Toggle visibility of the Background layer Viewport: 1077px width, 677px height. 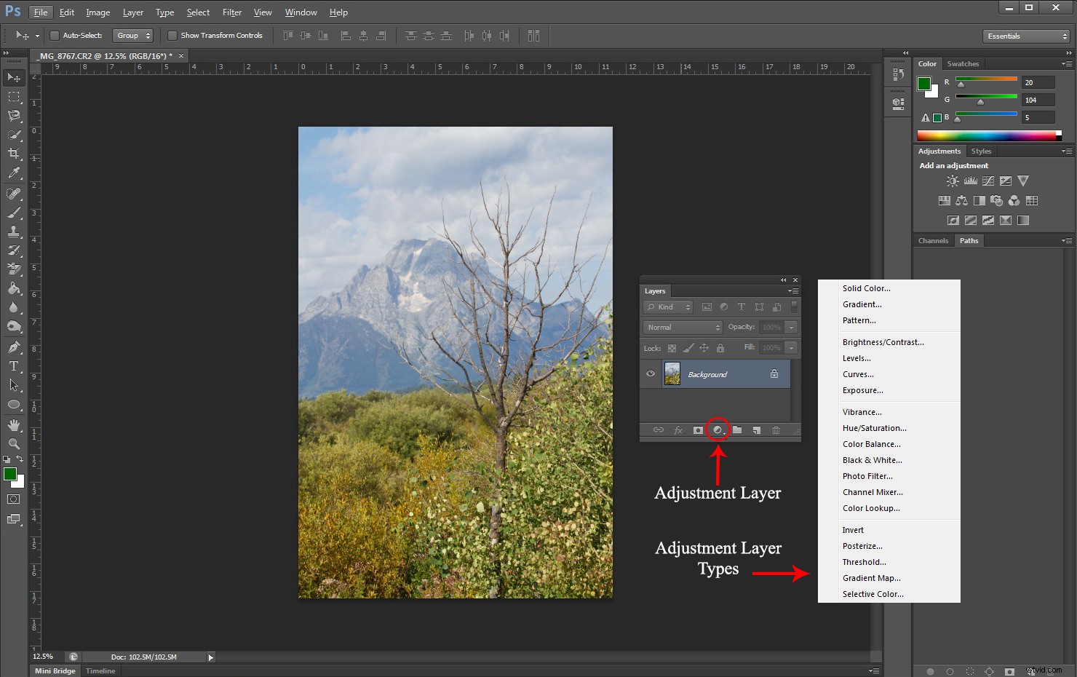pyautogui.click(x=650, y=373)
